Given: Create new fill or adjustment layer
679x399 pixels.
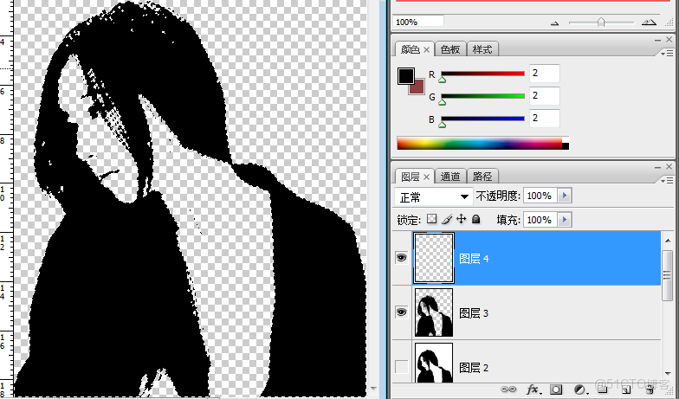Looking at the screenshot, I should coord(579,389).
